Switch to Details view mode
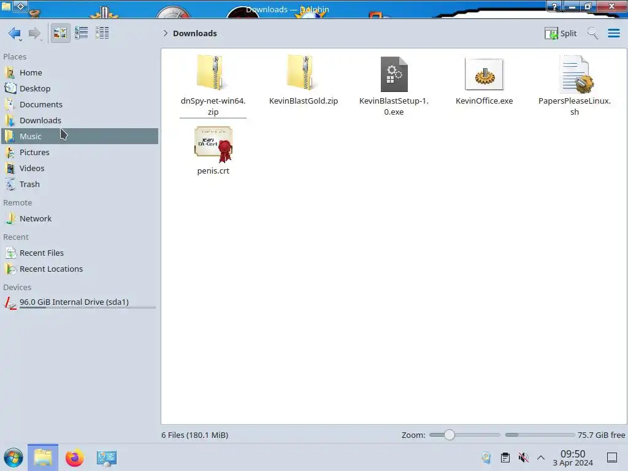 pyautogui.click(x=102, y=33)
